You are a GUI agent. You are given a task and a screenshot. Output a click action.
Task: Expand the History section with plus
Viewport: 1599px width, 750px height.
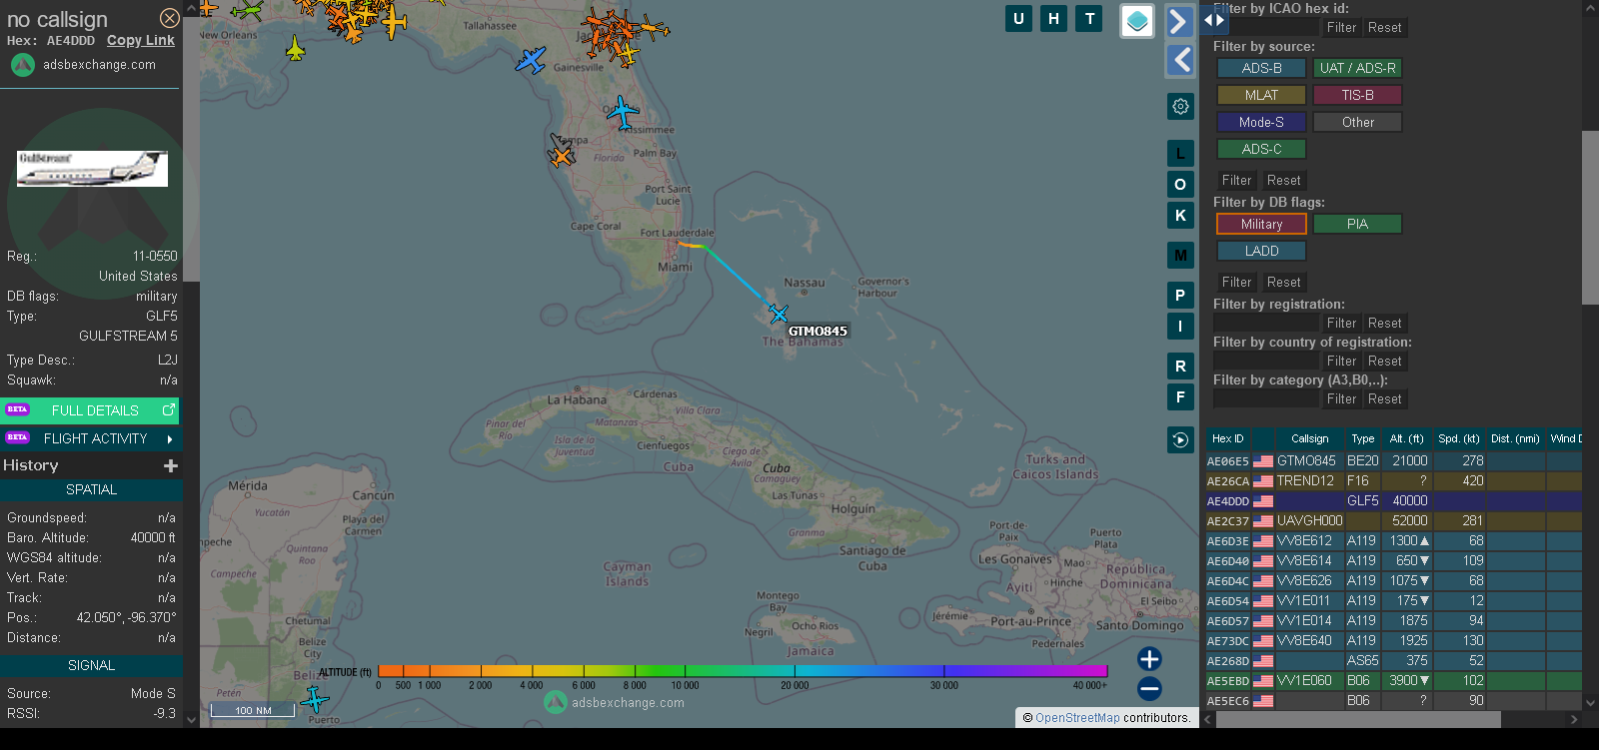point(171,465)
